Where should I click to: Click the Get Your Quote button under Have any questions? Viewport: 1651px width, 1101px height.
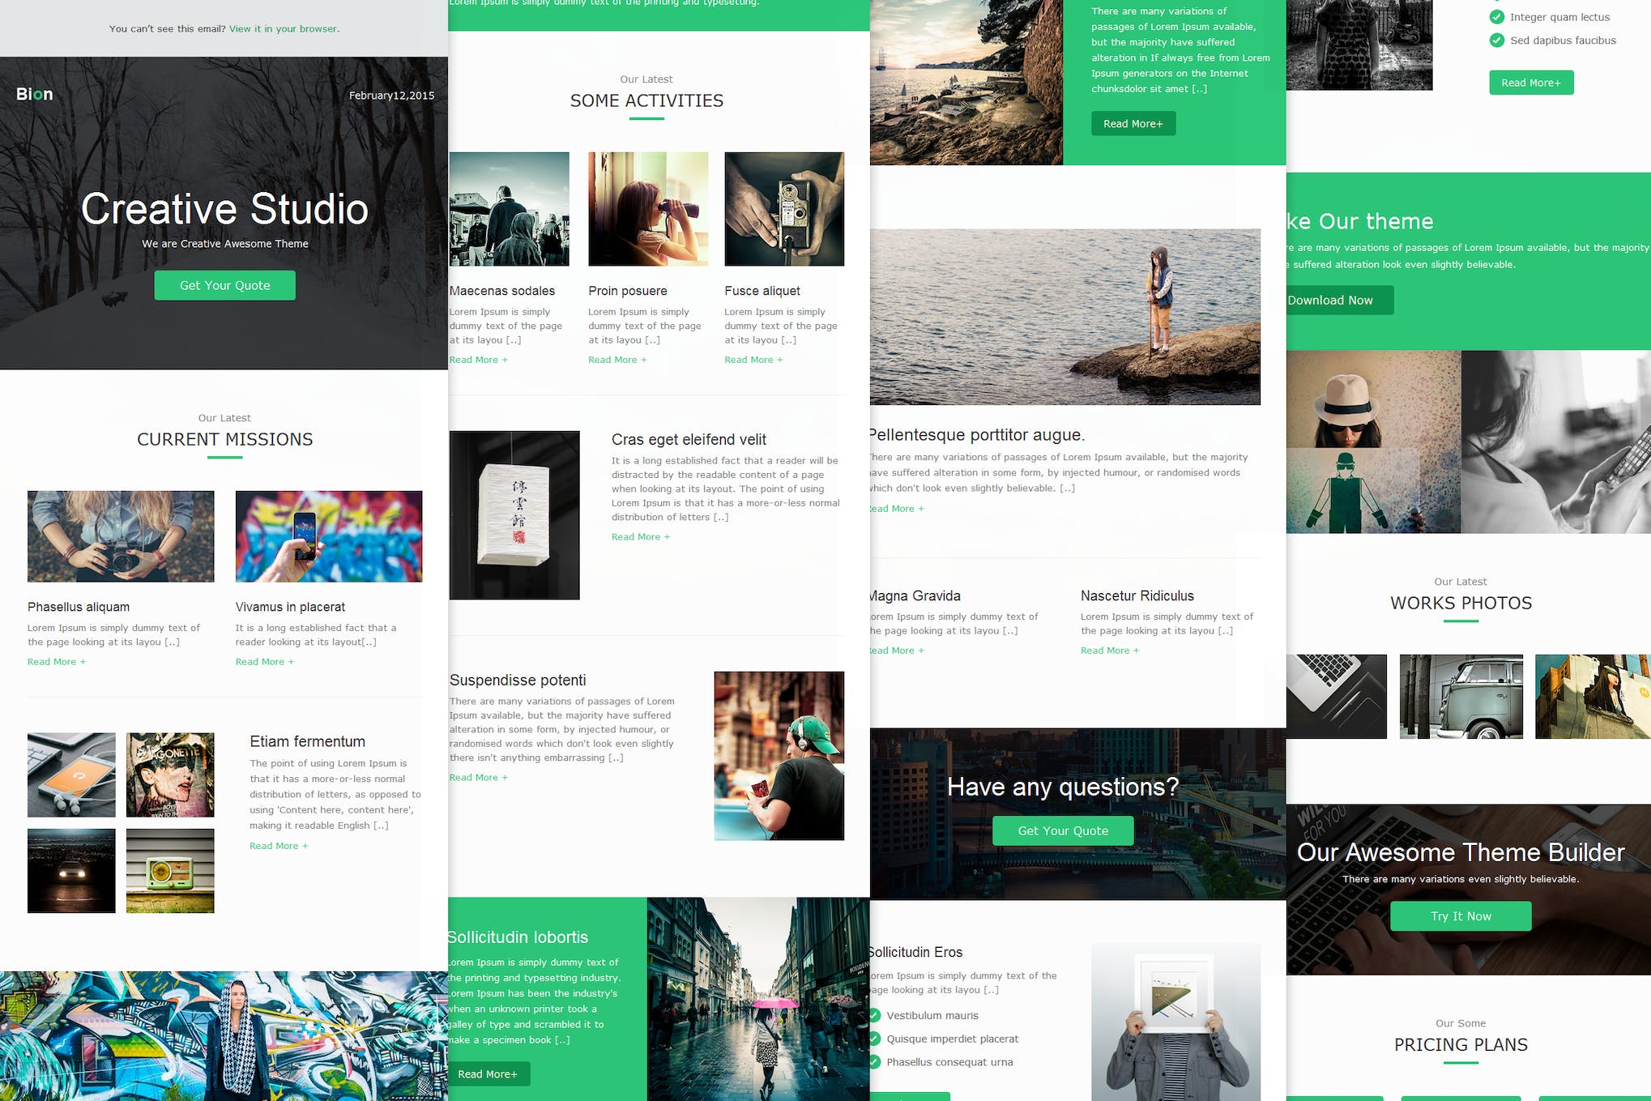tap(1062, 830)
